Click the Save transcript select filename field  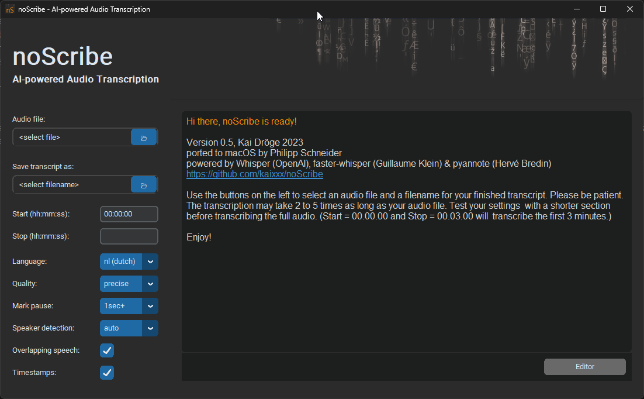71,185
